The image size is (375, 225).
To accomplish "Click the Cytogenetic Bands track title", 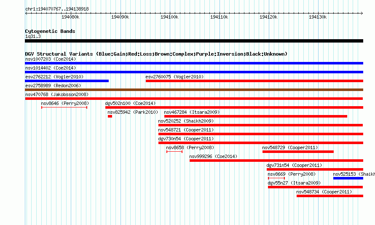I will [x=50, y=31].
